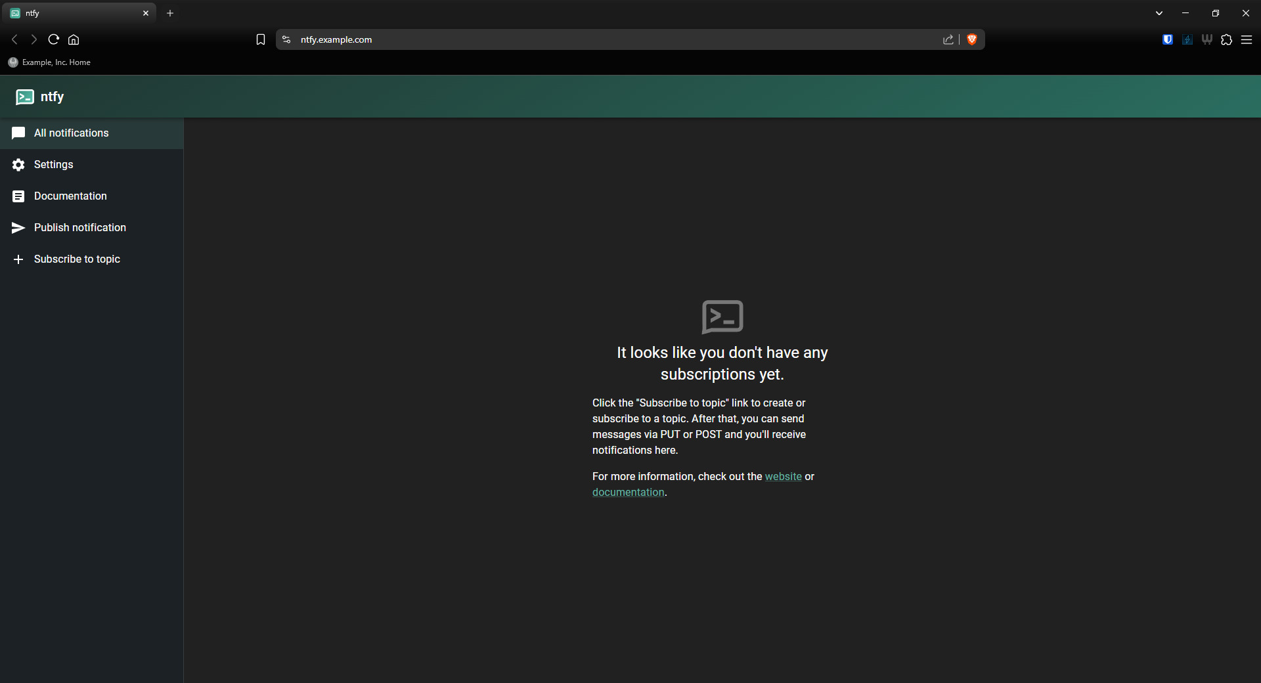The height and width of the screenshot is (683, 1261).
Task: Open All notifications in sidebar
Action: point(71,133)
